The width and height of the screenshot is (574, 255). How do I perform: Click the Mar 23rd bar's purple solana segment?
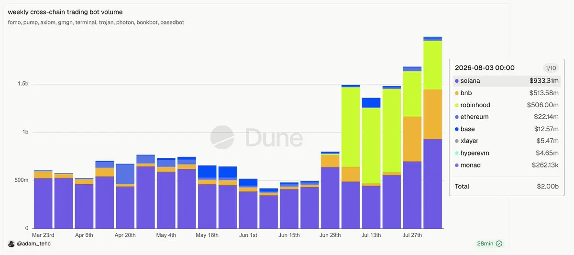(43, 203)
